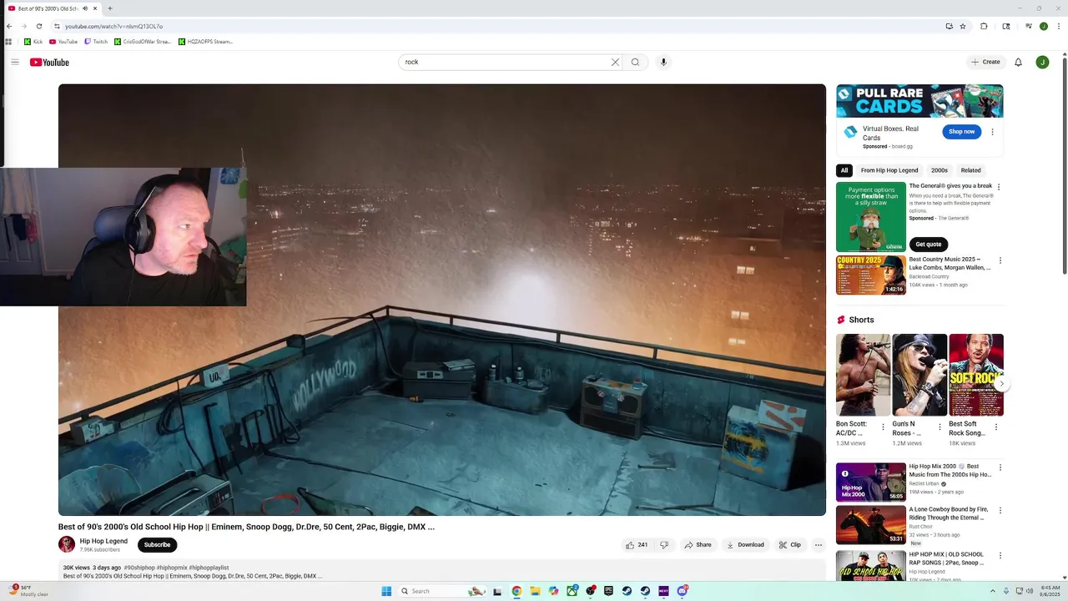Open the Windows taskbar Search box
The height and width of the screenshot is (601, 1068).
pyautogui.click(x=440, y=591)
